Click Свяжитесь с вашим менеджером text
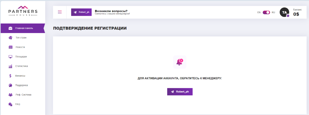 pyautogui.click(x=112, y=14)
